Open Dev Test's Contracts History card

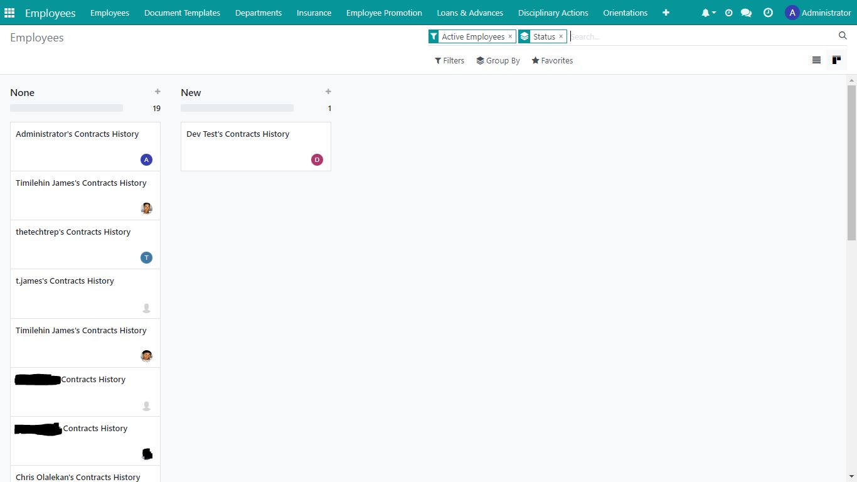[256, 146]
